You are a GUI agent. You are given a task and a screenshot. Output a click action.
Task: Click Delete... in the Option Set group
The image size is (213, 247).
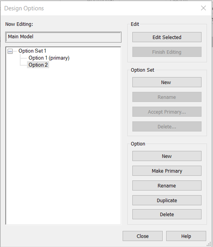click(167, 127)
